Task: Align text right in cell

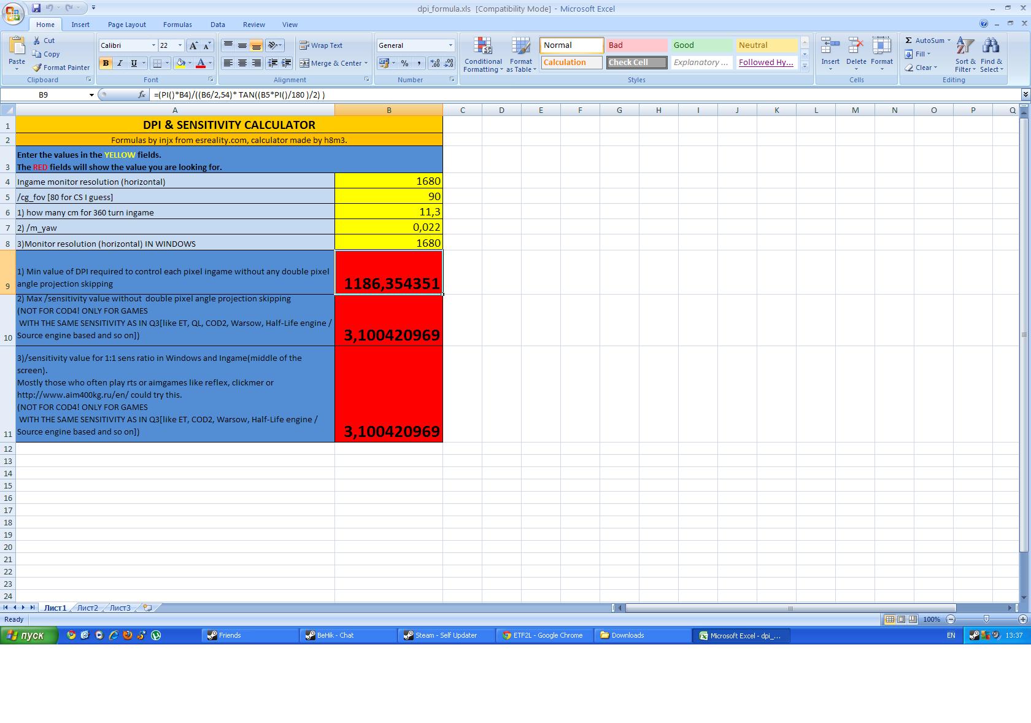Action: coord(257,63)
